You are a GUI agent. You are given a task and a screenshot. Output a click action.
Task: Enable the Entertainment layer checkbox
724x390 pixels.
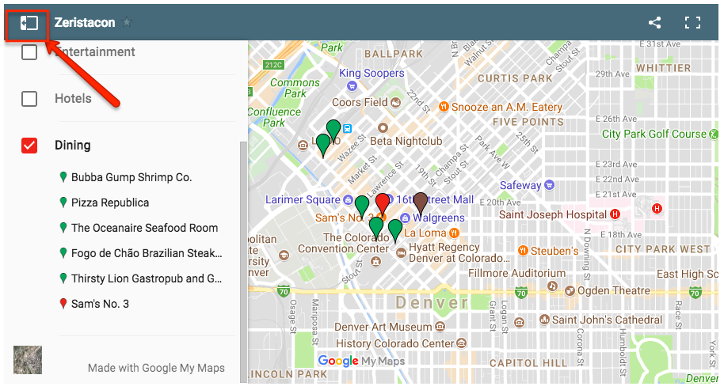click(x=29, y=52)
